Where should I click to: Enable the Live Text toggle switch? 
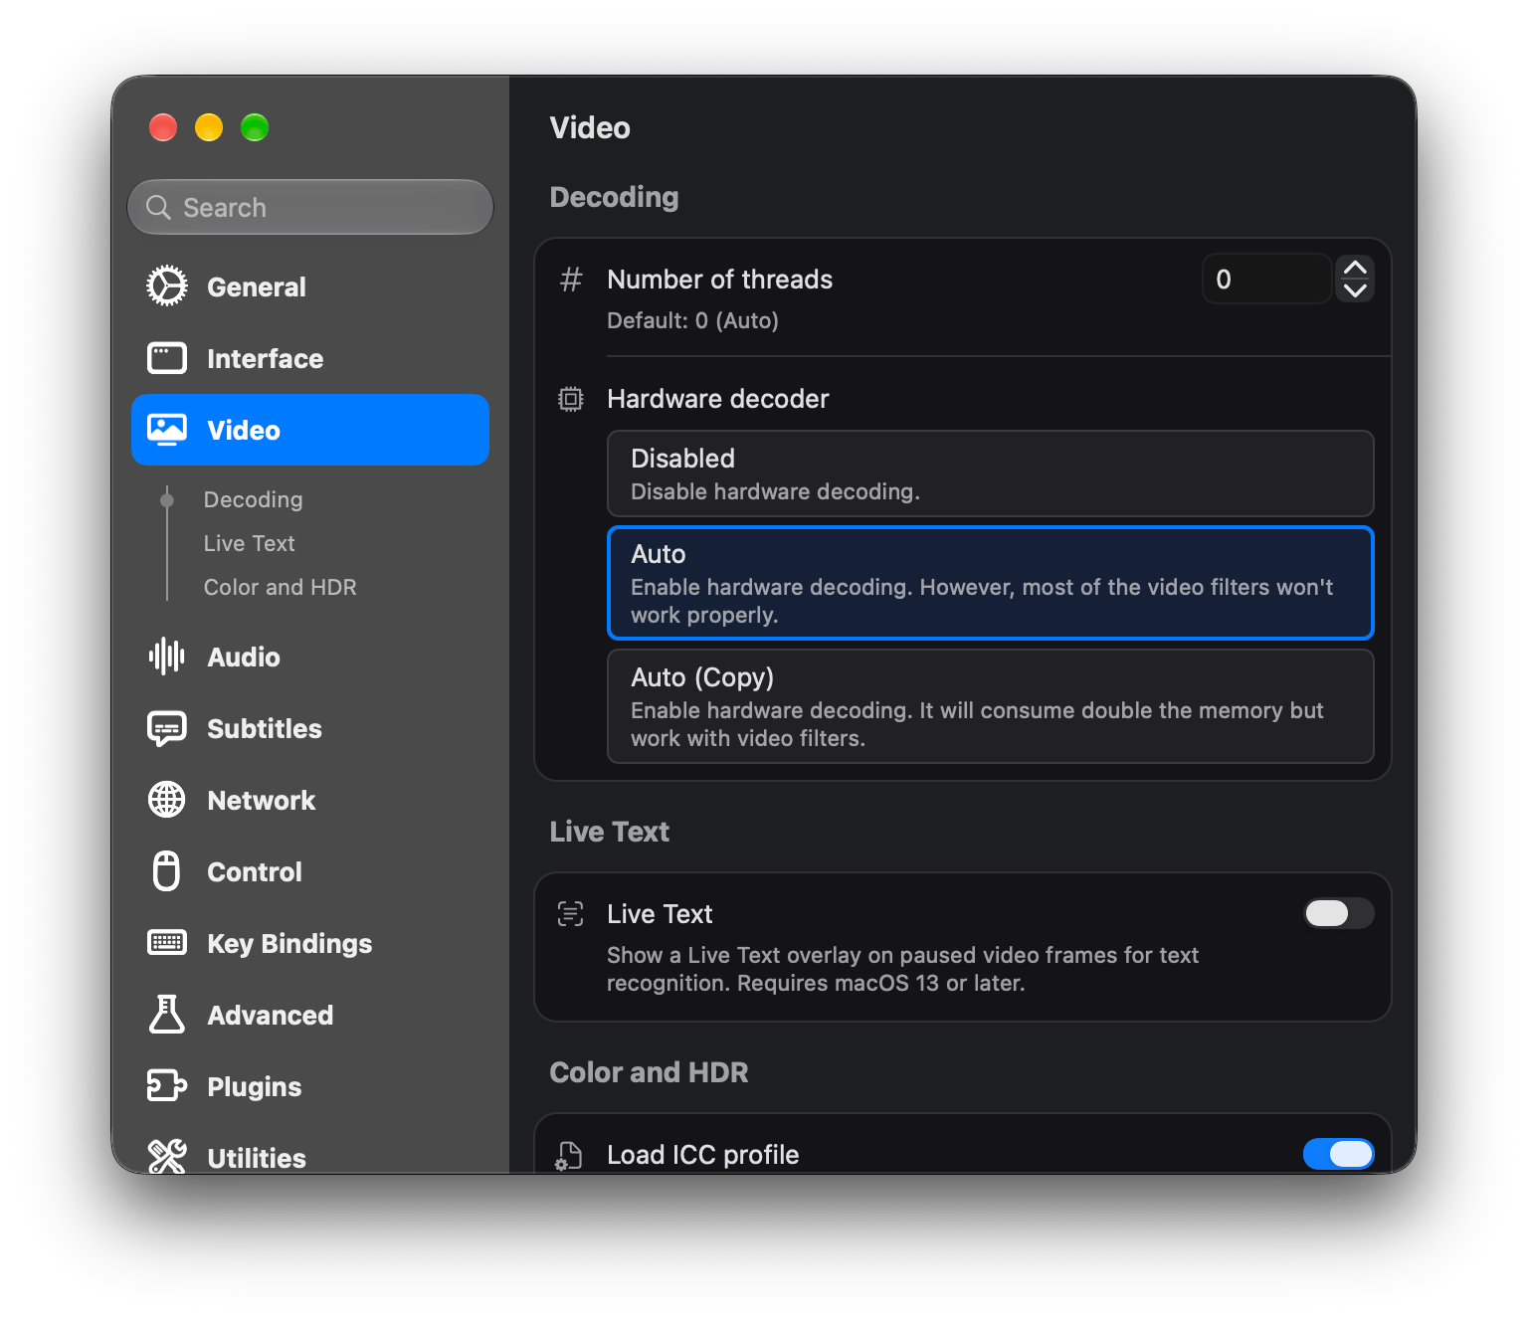point(1339,913)
